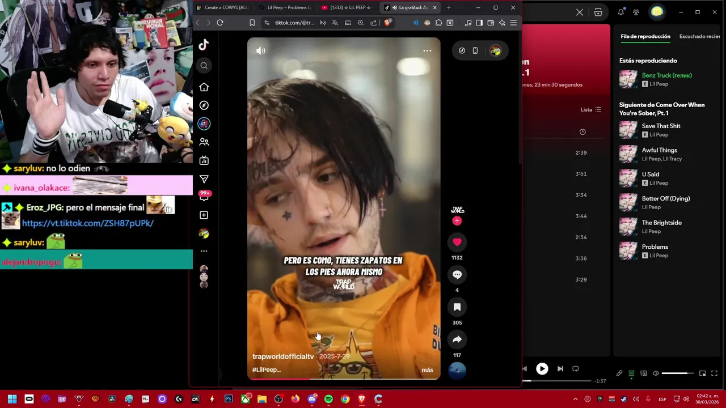Screen dimensions: 726x408
Task: Go to TikTok Home icon
Action: click(x=204, y=87)
